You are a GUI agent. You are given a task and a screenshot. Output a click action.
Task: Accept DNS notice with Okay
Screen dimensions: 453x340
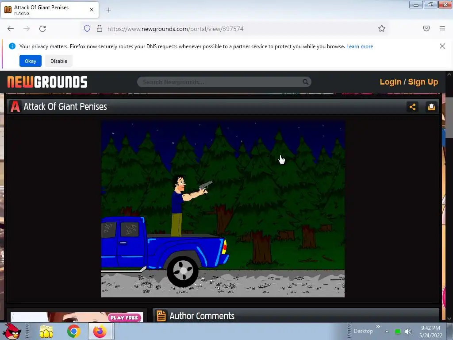31,61
